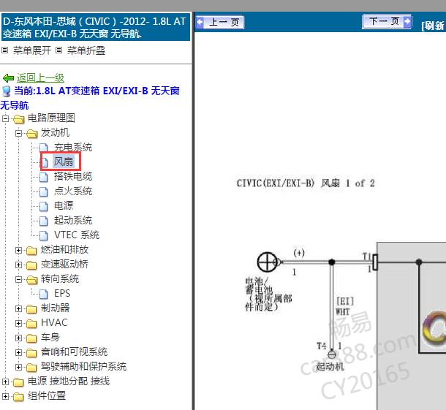Expand the 变速驱动桥 folder
Screen dimensions: 446x410
(18, 265)
